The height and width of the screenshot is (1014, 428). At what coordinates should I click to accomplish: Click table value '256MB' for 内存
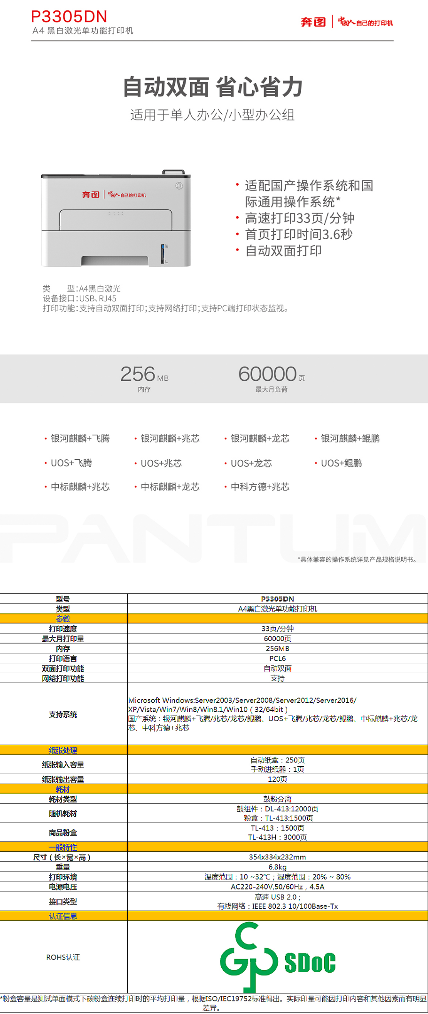click(278, 649)
